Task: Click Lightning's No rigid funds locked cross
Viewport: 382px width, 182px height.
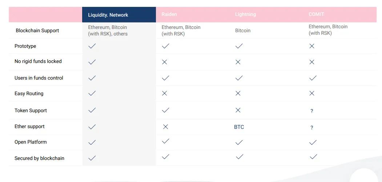Action: pos(238,62)
